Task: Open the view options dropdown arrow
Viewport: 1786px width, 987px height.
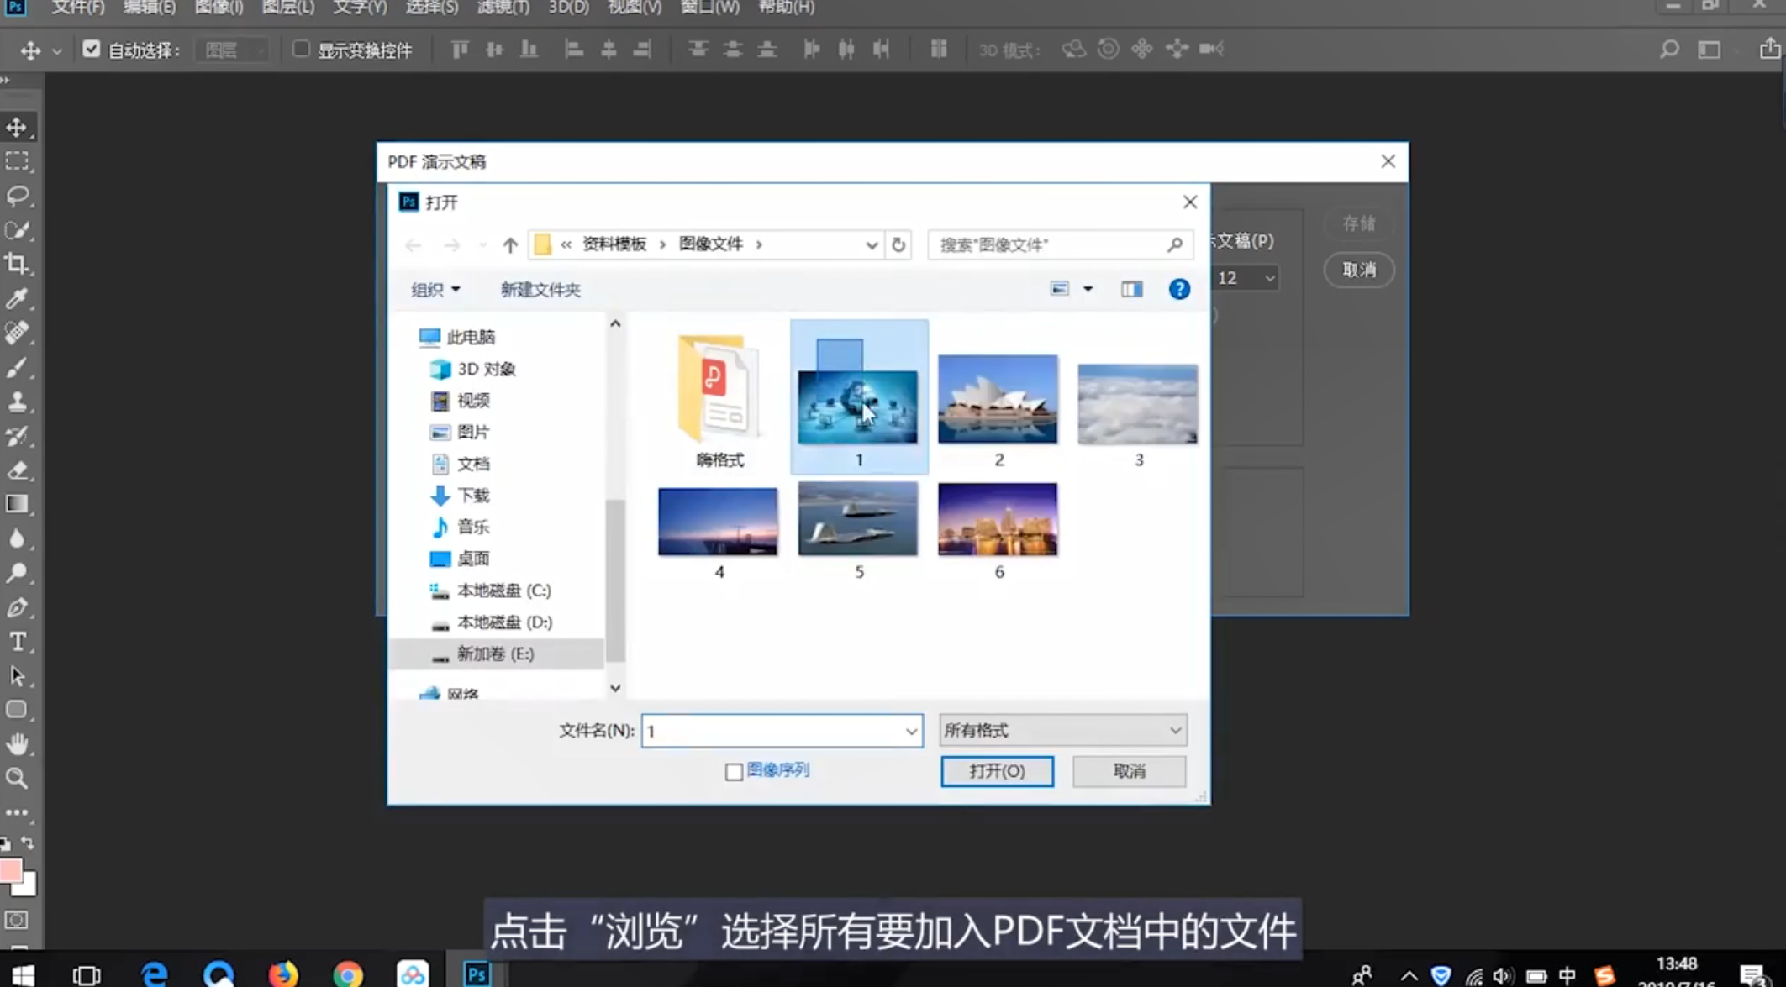Action: pos(1088,289)
